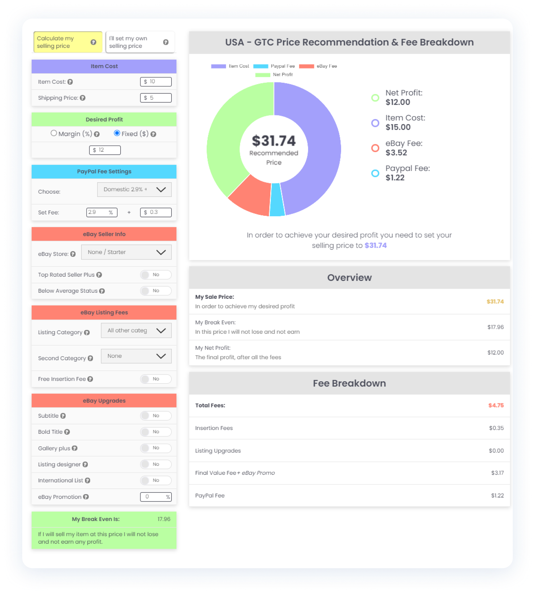Click the Item Cost legend swatch above chart
Image resolution: width=535 pixels, height=594 pixels.
tap(218, 66)
